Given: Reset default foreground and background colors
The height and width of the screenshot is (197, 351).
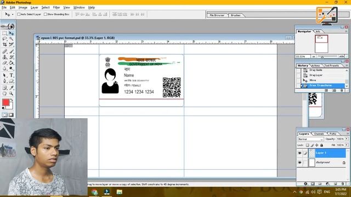Looking at the screenshot, I should (x=3, y=108).
